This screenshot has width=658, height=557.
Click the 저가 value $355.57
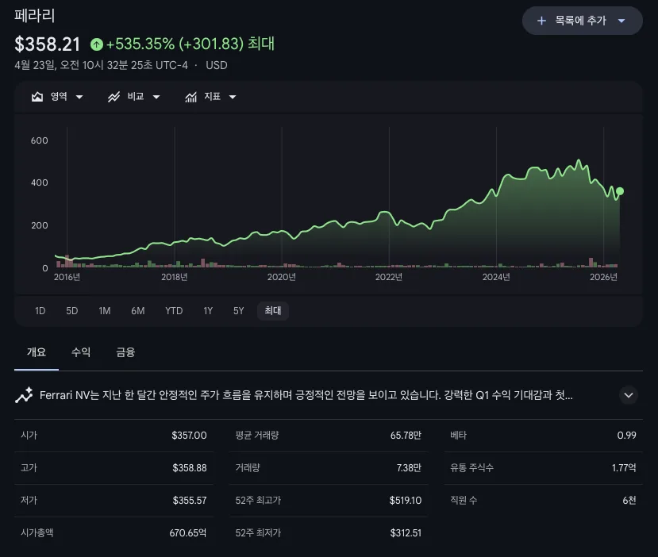[190, 501]
